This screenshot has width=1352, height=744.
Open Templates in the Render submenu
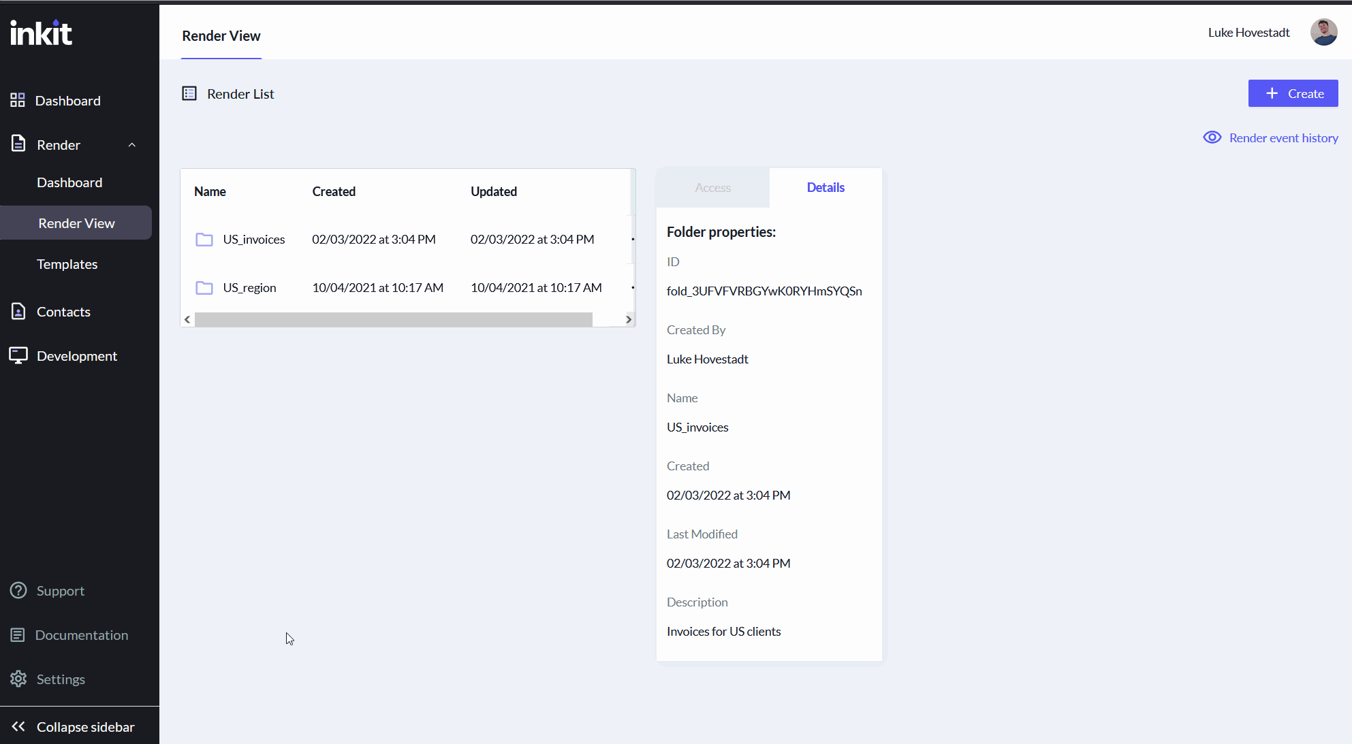[x=67, y=264]
